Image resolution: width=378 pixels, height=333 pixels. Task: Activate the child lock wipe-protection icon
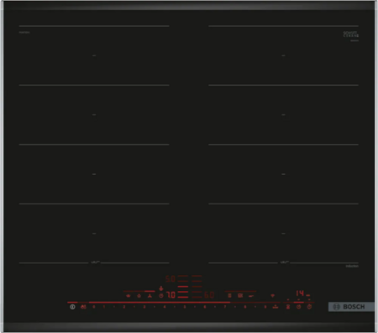pos(83,307)
